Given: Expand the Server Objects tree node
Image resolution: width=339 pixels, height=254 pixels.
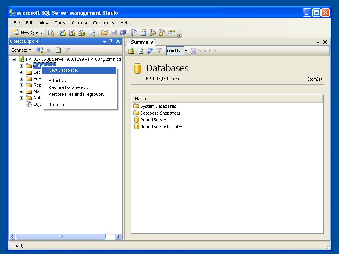Looking at the screenshot, I should 21,79.
